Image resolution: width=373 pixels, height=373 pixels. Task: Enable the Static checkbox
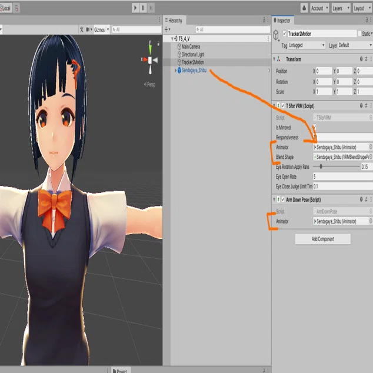(x=359, y=34)
